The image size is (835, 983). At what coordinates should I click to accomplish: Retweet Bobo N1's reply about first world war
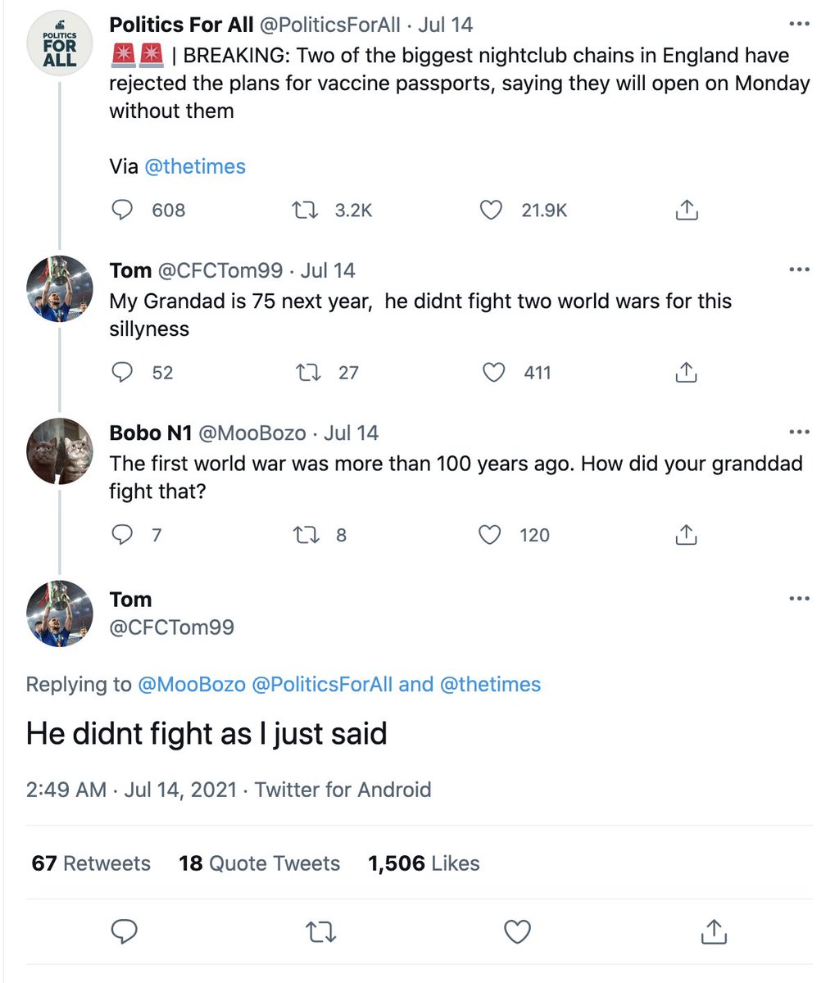click(306, 535)
